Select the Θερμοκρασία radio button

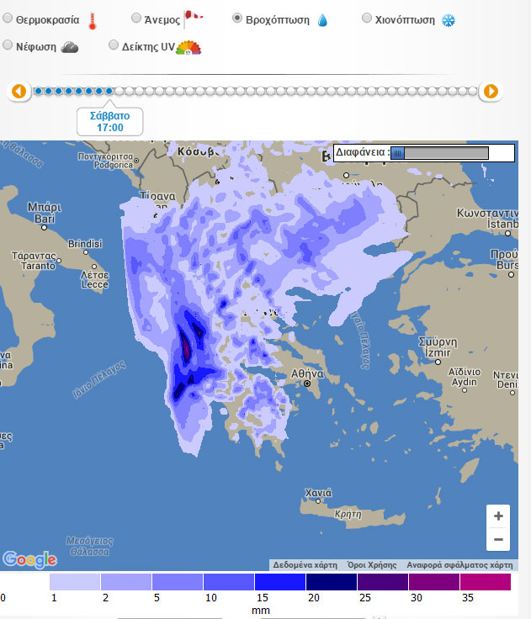(x=7, y=19)
